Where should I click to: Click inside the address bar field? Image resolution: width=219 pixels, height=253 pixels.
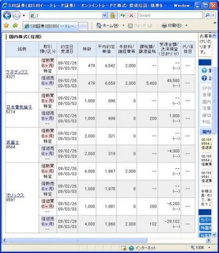point(66,16)
